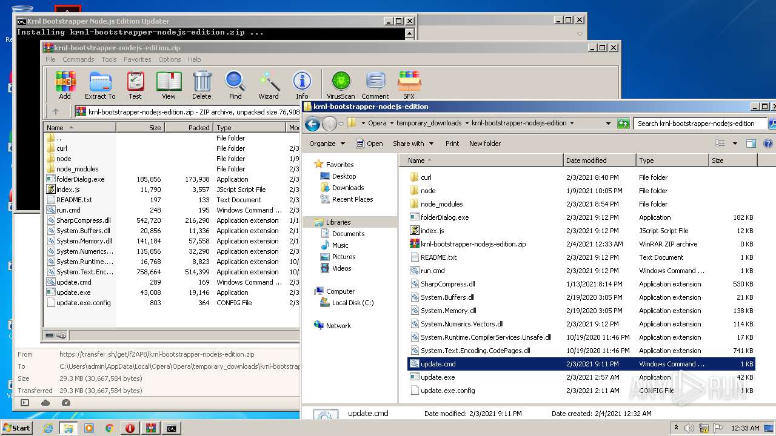Image resolution: width=776 pixels, height=436 pixels.
Task: Click the Find toolbar icon in WinRAR
Action: tap(235, 85)
